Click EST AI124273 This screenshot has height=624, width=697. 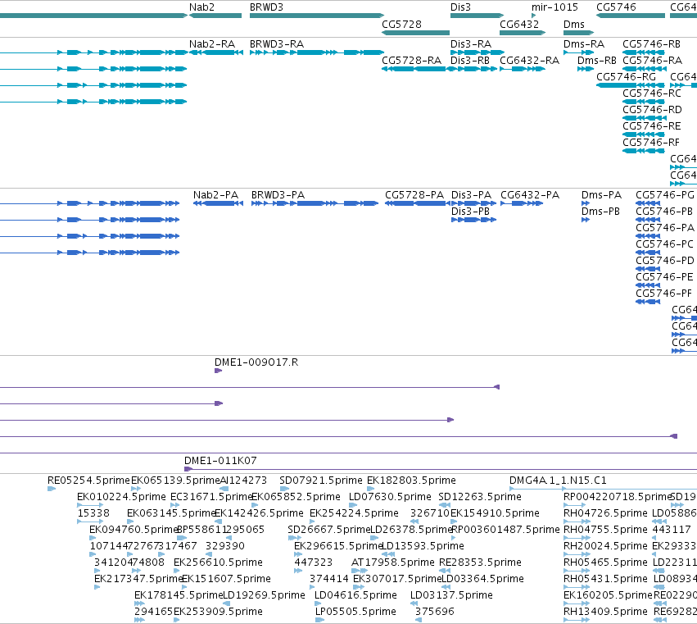click(224, 489)
